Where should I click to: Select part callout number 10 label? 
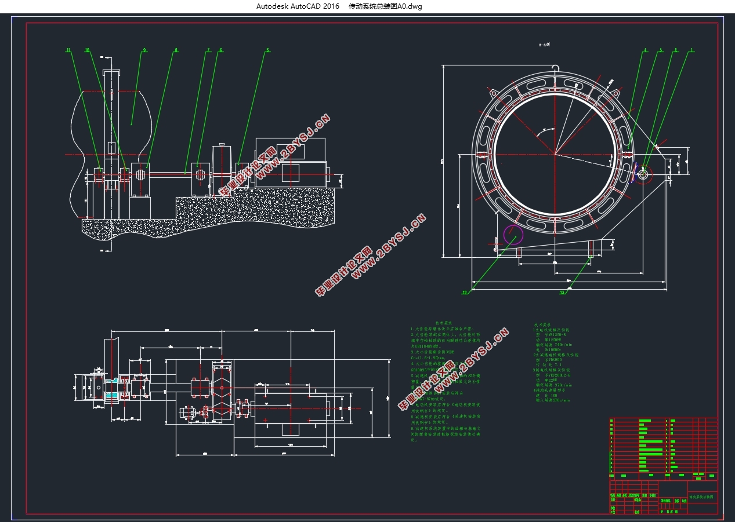pos(87,50)
